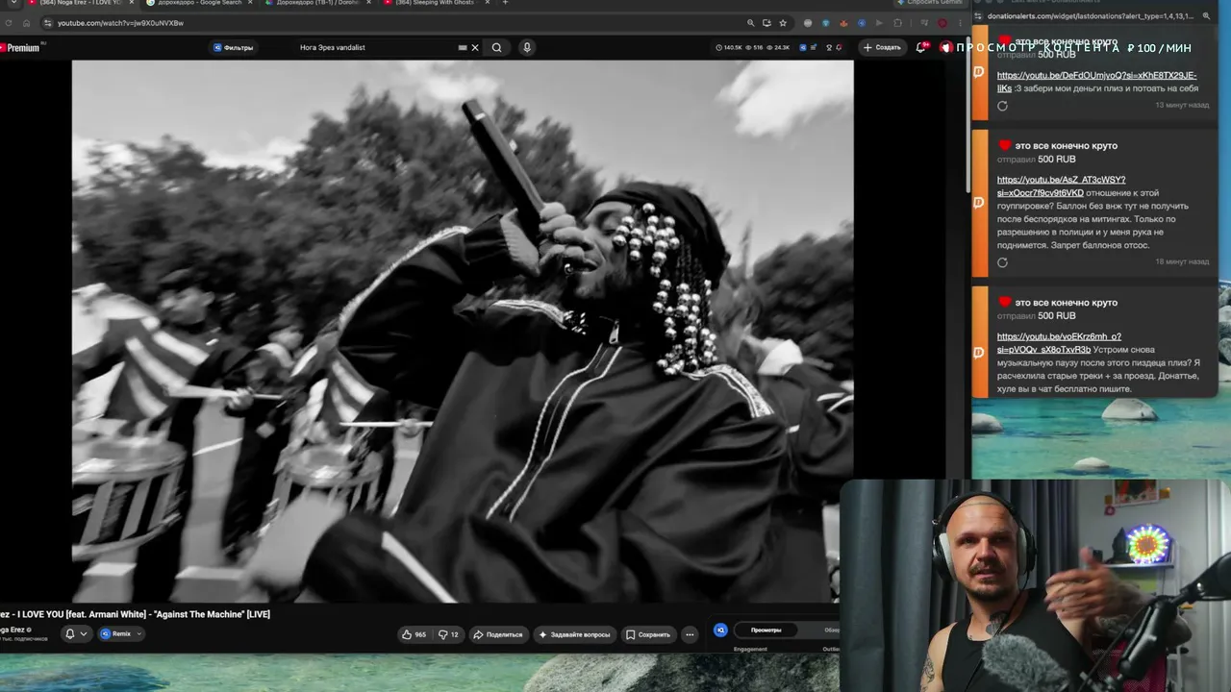Screen dimensions: 1231x692
Task: Replay the donation sent 18 минут назад
Action: (1002, 262)
